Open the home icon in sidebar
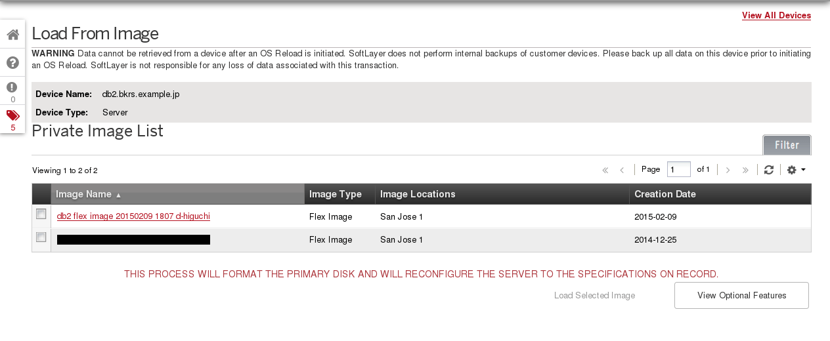The width and height of the screenshot is (830, 341). [x=12, y=34]
